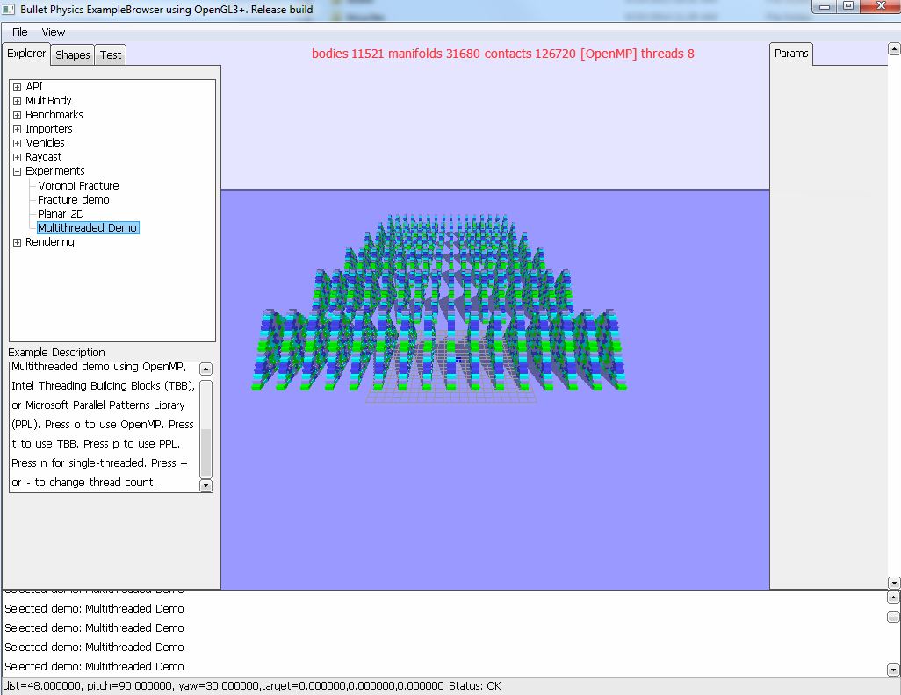The image size is (901, 695).
Task: Click the Example Description scrollbar thumb
Action: [x=205, y=428]
